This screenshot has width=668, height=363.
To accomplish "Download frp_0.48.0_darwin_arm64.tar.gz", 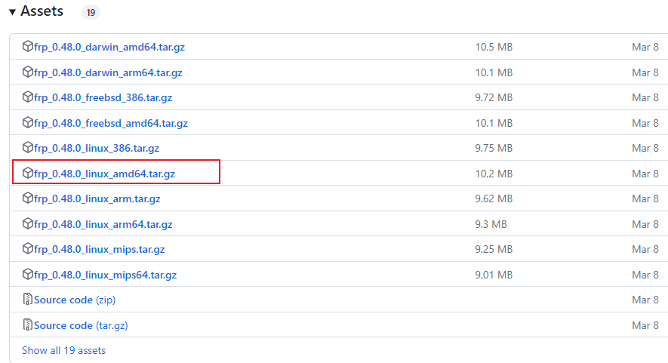I will [108, 72].
